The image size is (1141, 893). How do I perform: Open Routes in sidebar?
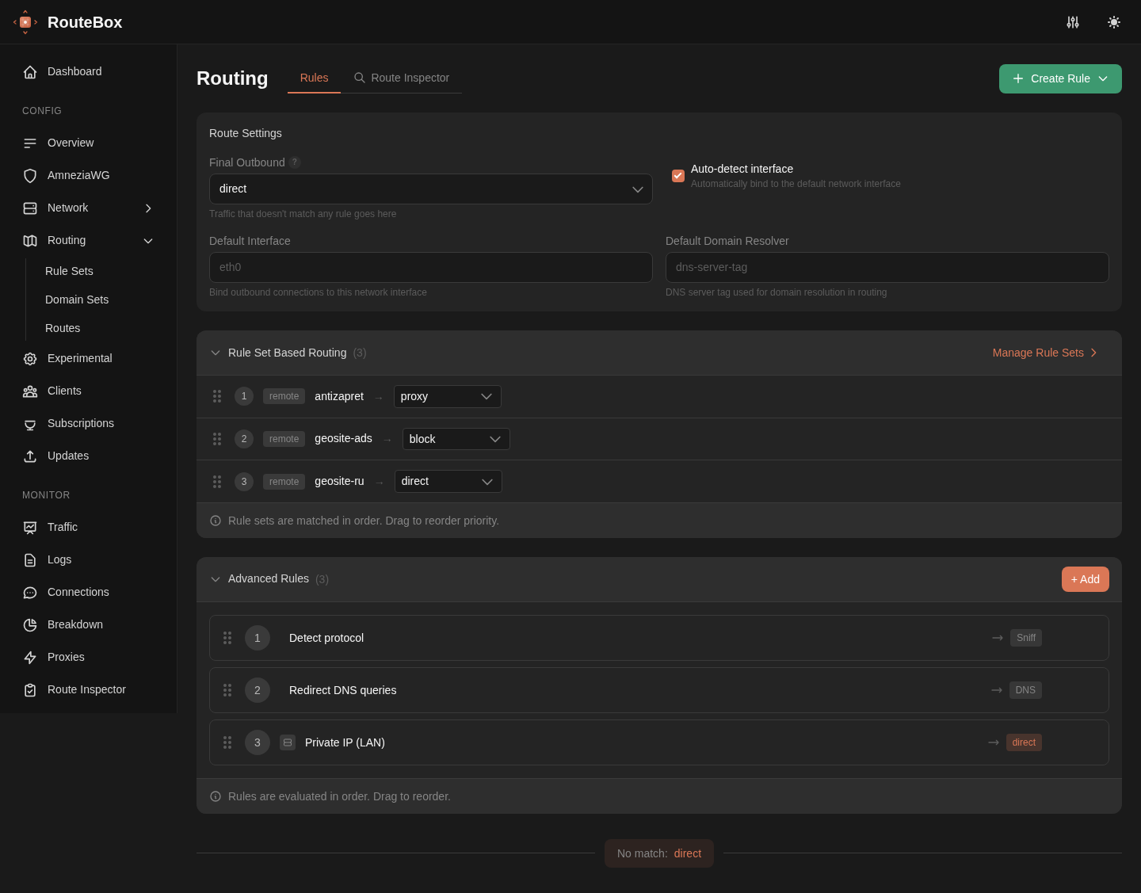(x=63, y=328)
